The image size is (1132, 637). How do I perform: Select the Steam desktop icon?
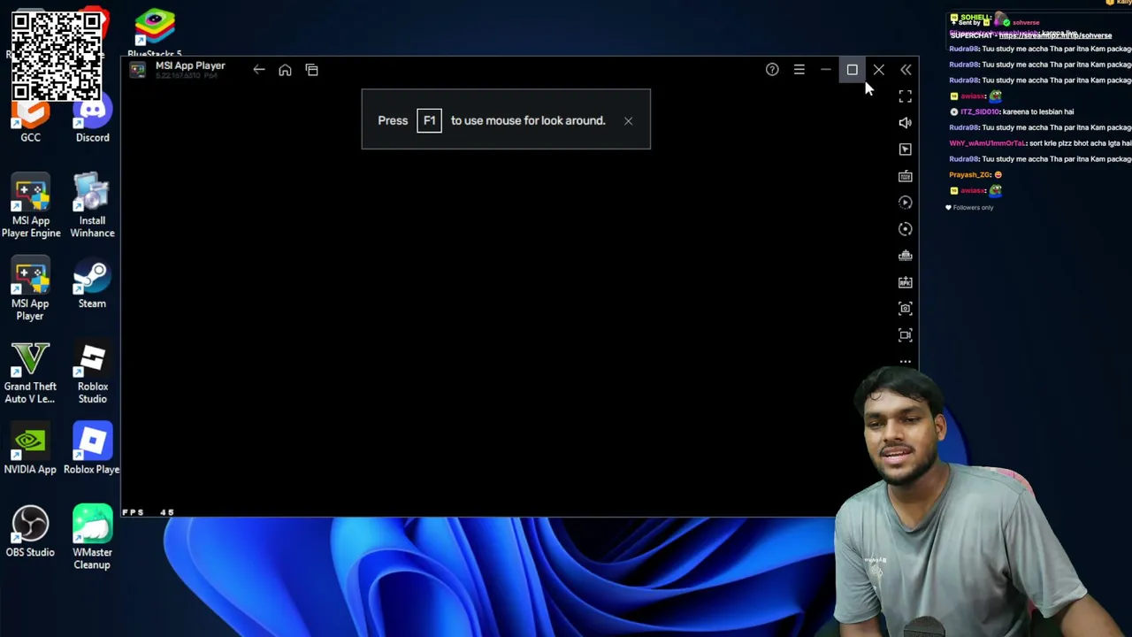pyautogui.click(x=92, y=285)
